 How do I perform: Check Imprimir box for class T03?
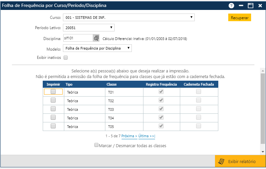[x=53, y=109]
